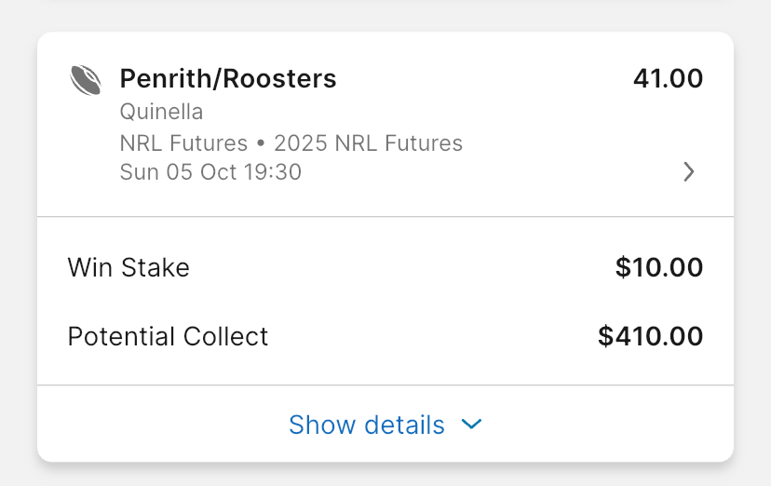Click the $410.00 potential collect amount
The height and width of the screenshot is (486, 771).
point(650,336)
